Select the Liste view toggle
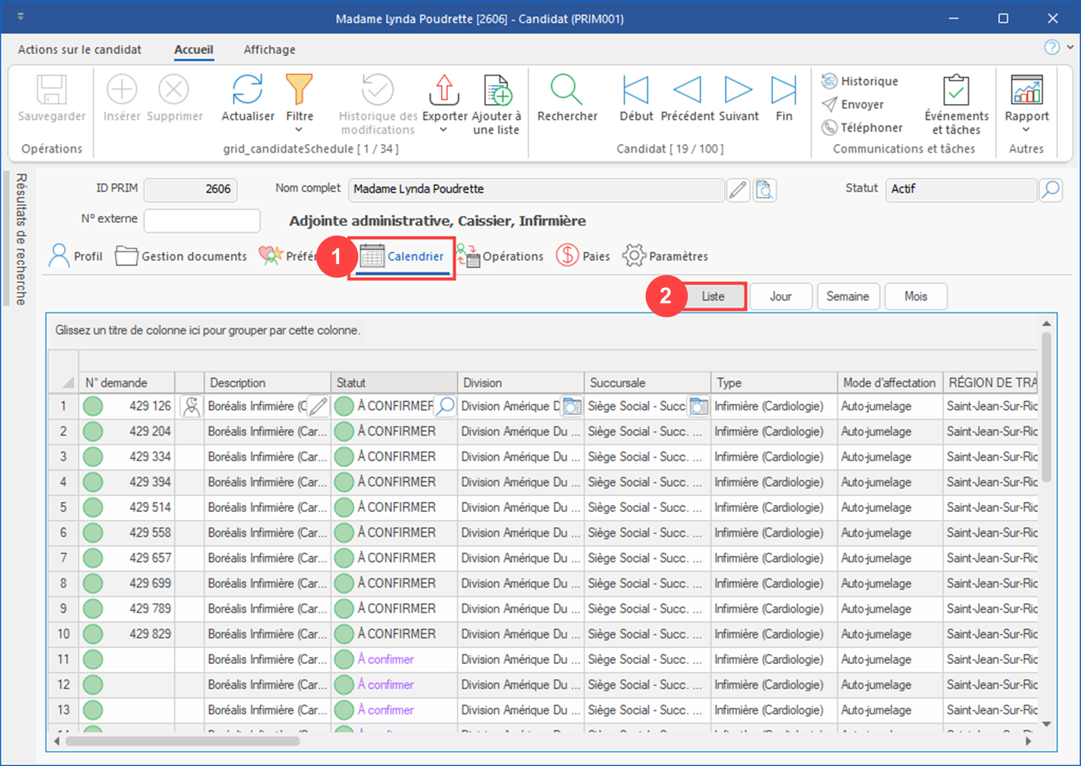The width and height of the screenshot is (1081, 766). pos(713,297)
